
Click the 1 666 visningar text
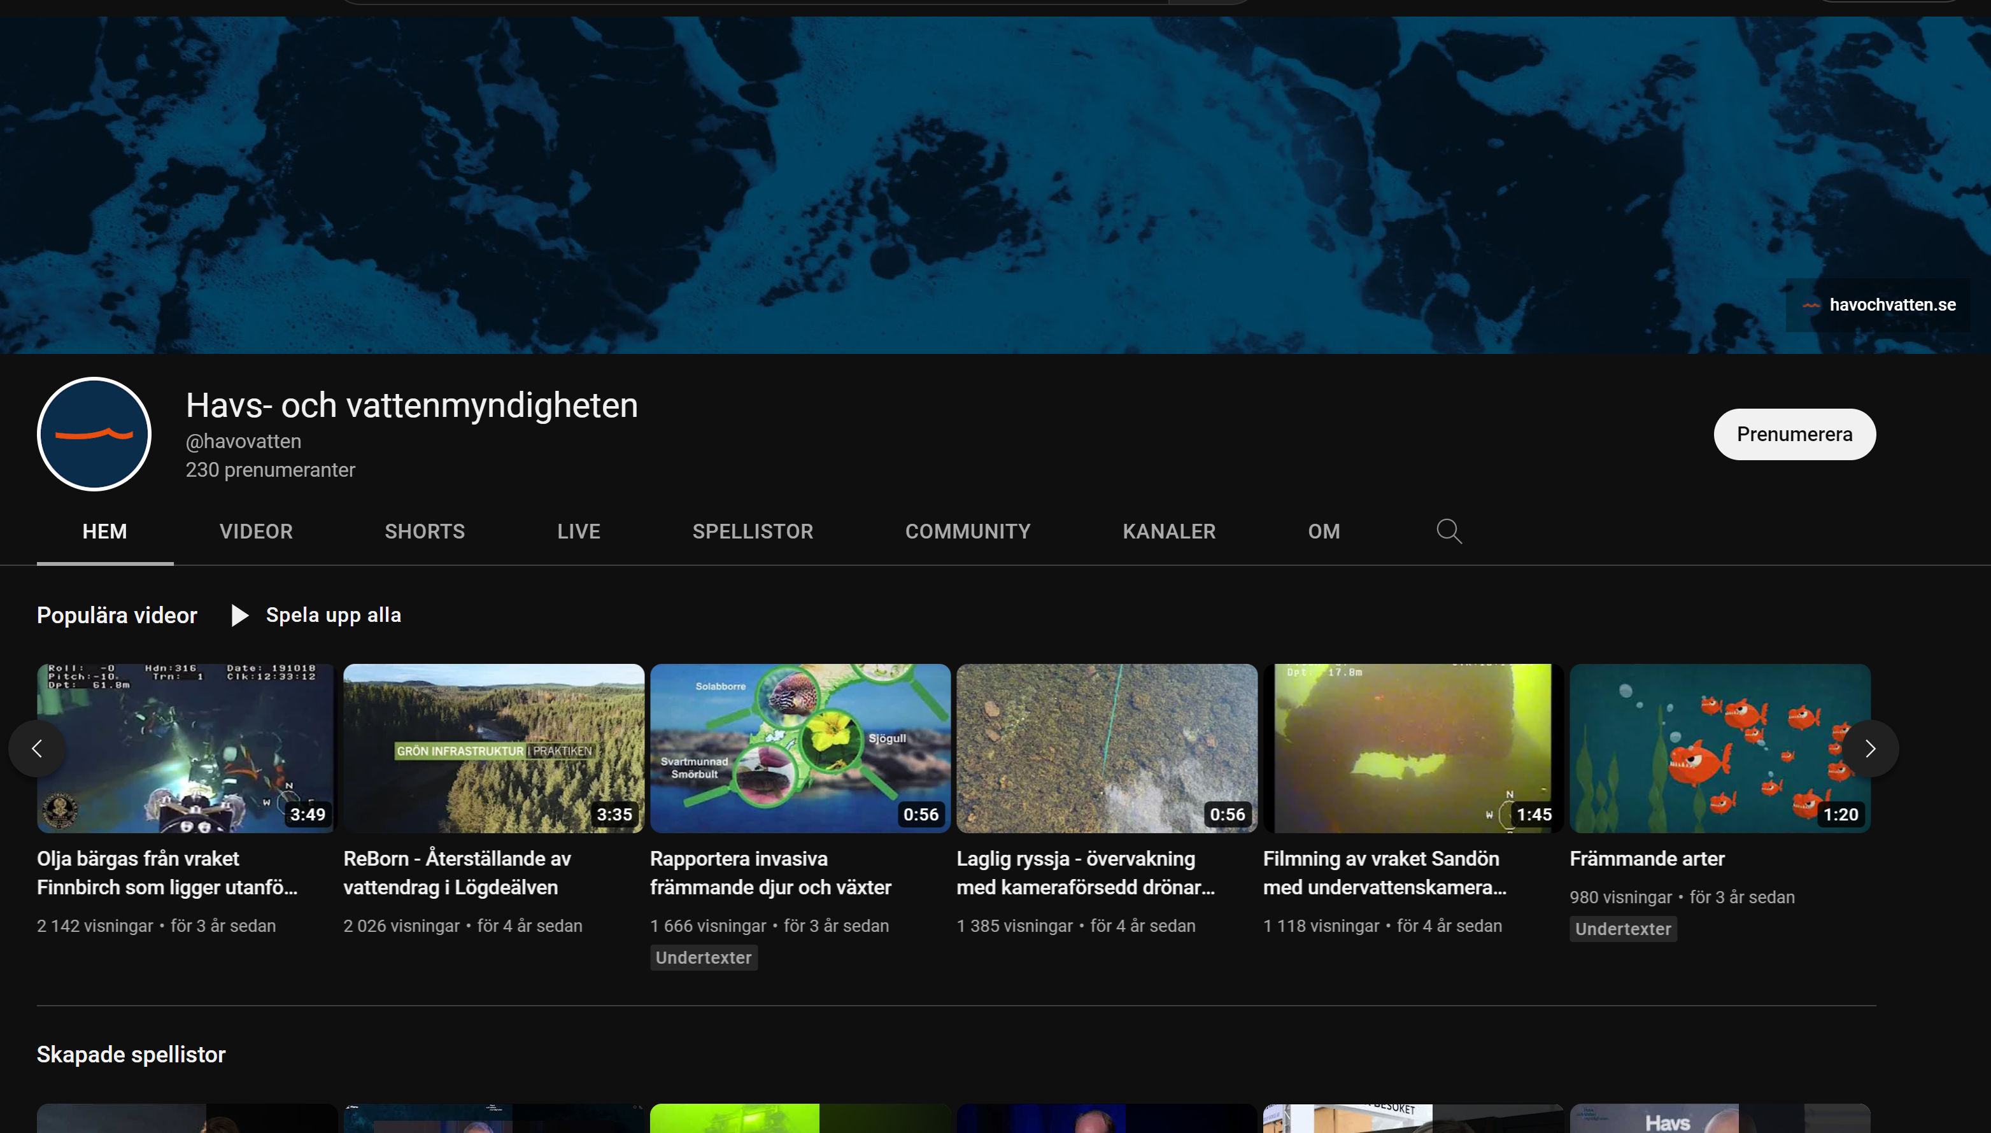click(x=708, y=926)
